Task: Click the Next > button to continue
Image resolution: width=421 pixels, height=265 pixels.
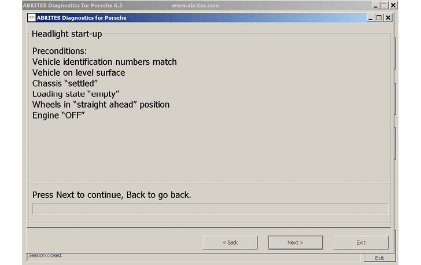Action: [x=295, y=242]
